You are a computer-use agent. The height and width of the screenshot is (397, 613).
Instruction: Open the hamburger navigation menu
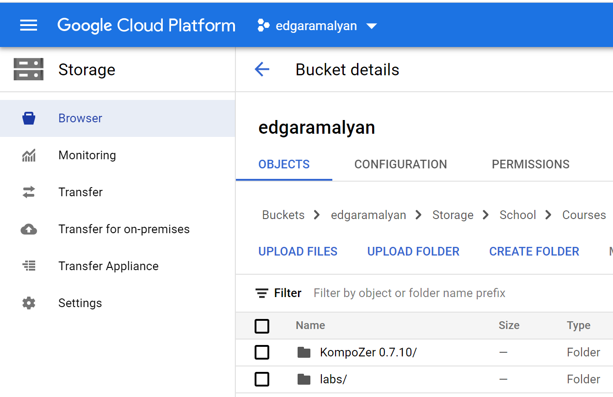(28, 26)
